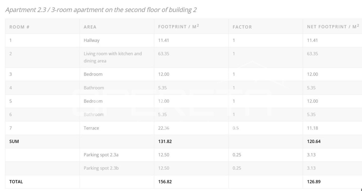Select the SUM row label
Viewport: 362px width, 191px height.
(x=14, y=141)
